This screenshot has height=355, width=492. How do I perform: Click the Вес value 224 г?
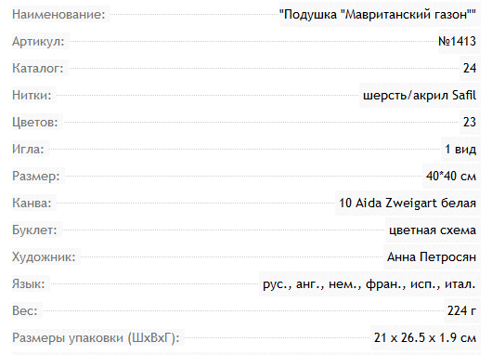coord(461,311)
